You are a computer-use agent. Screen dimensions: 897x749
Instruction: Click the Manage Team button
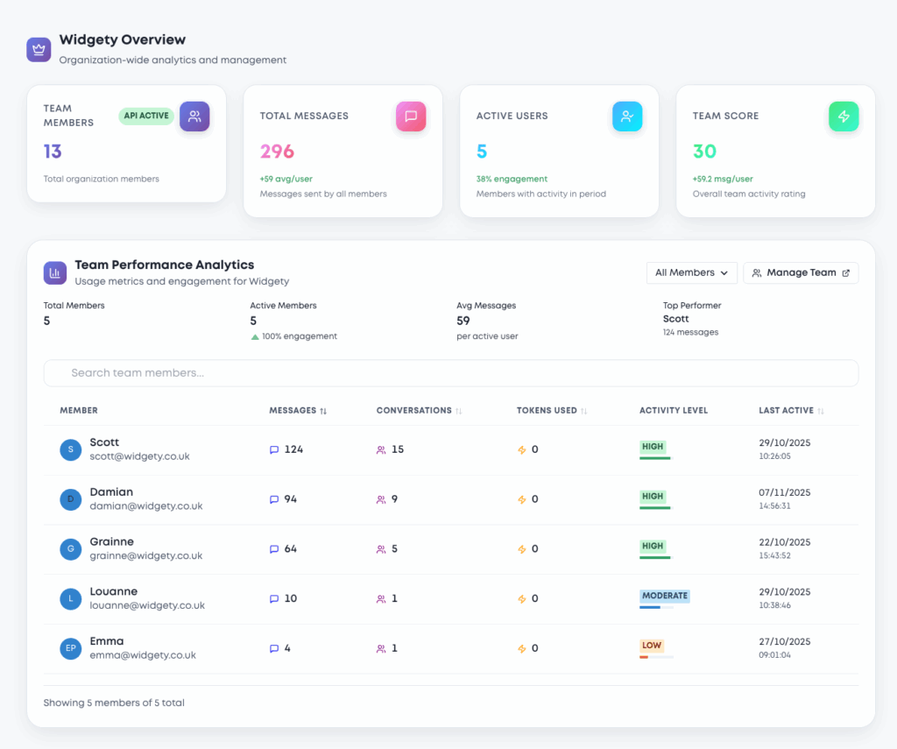(801, 272)
